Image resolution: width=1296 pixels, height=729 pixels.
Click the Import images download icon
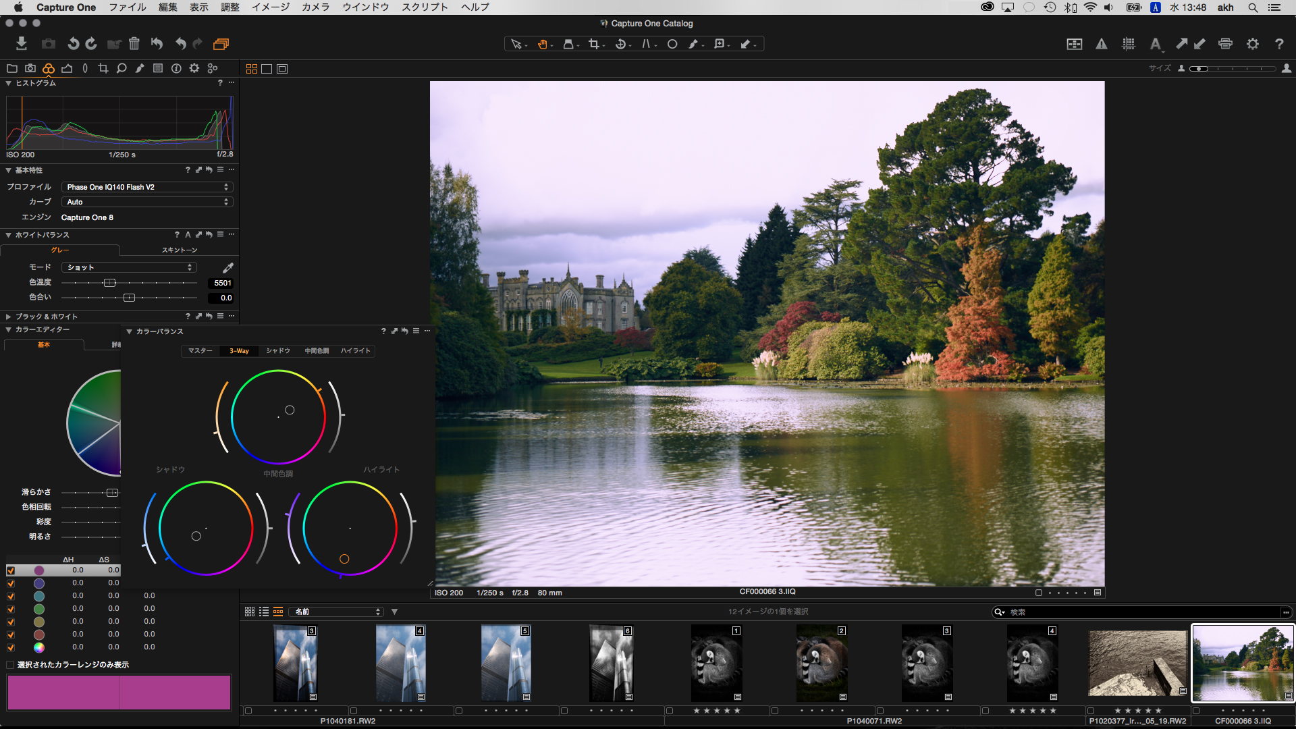point(22,44)
